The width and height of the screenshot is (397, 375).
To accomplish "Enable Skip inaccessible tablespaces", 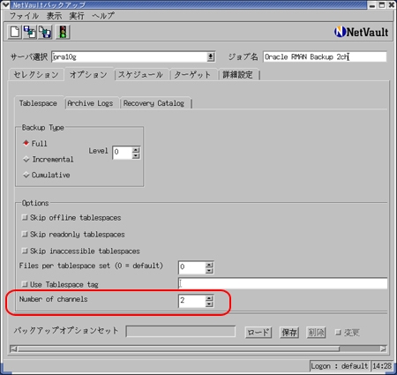I will tap(25, 251).
